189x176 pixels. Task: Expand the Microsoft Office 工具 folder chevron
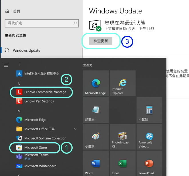point(75,129)
